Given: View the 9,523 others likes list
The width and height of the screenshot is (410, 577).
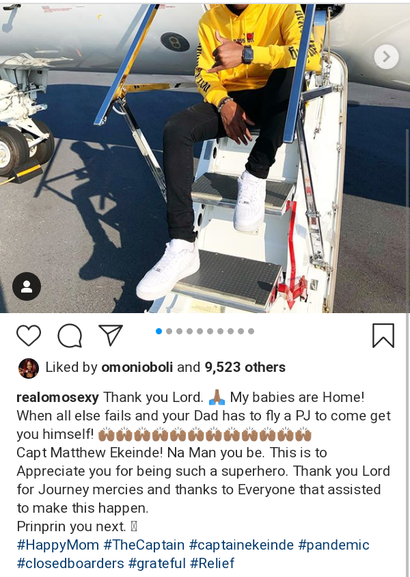Looking at the screenshot, I should (245, 367).
